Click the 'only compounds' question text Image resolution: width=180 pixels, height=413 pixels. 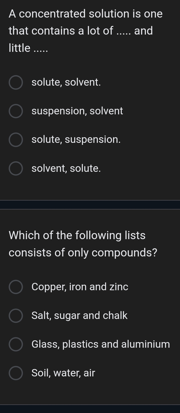click(x=83, y=244)
